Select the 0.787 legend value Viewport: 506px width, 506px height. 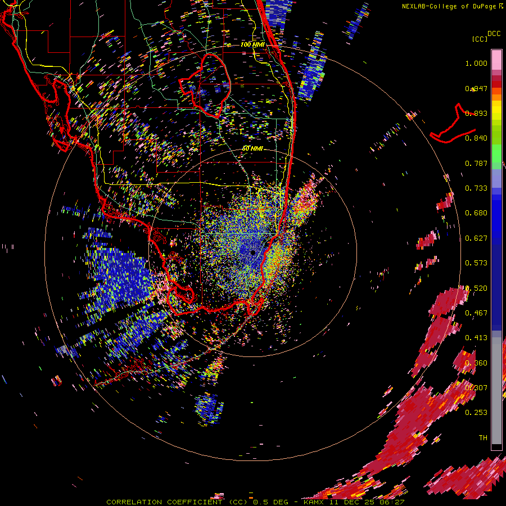[x=476, y=163]
